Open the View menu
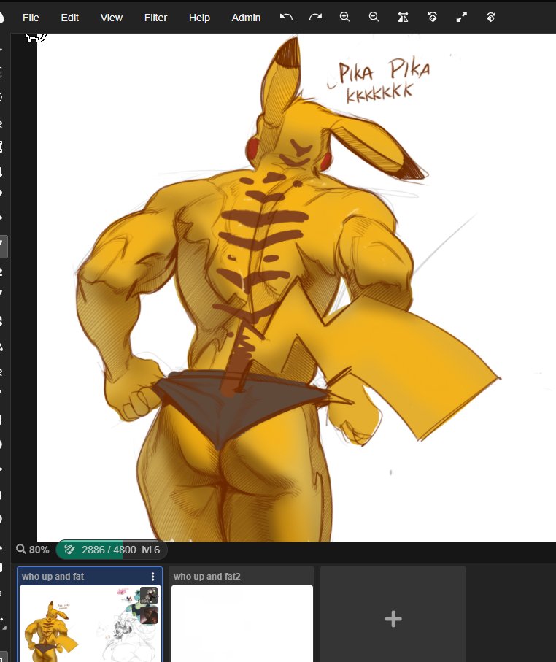This screenshot has width=556, height=662. pos(112,18)
